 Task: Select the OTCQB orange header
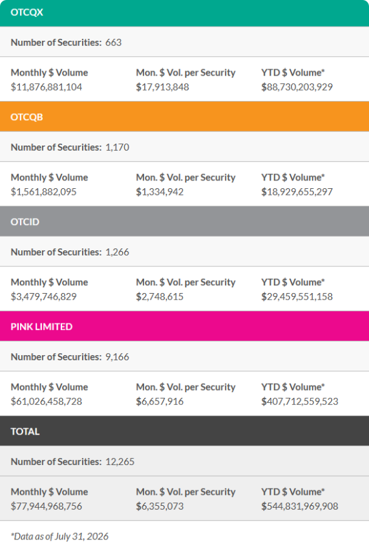[x=184, y=116]
